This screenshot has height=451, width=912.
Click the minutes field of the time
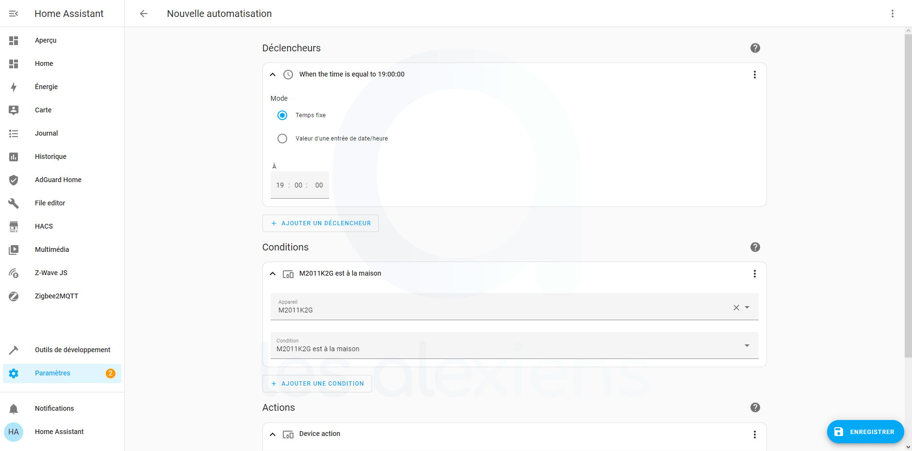point(298,185)
